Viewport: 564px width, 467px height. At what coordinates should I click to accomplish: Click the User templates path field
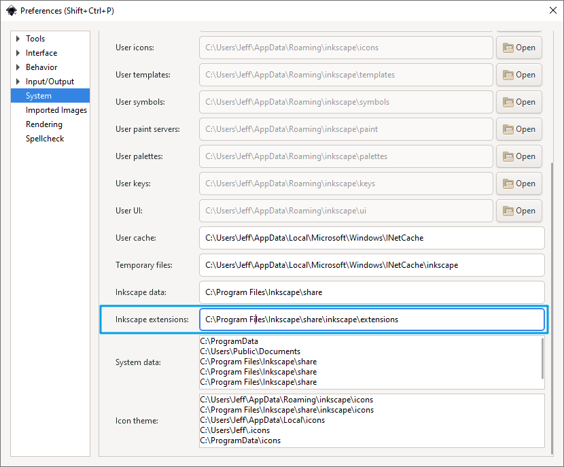coord(346,75)
